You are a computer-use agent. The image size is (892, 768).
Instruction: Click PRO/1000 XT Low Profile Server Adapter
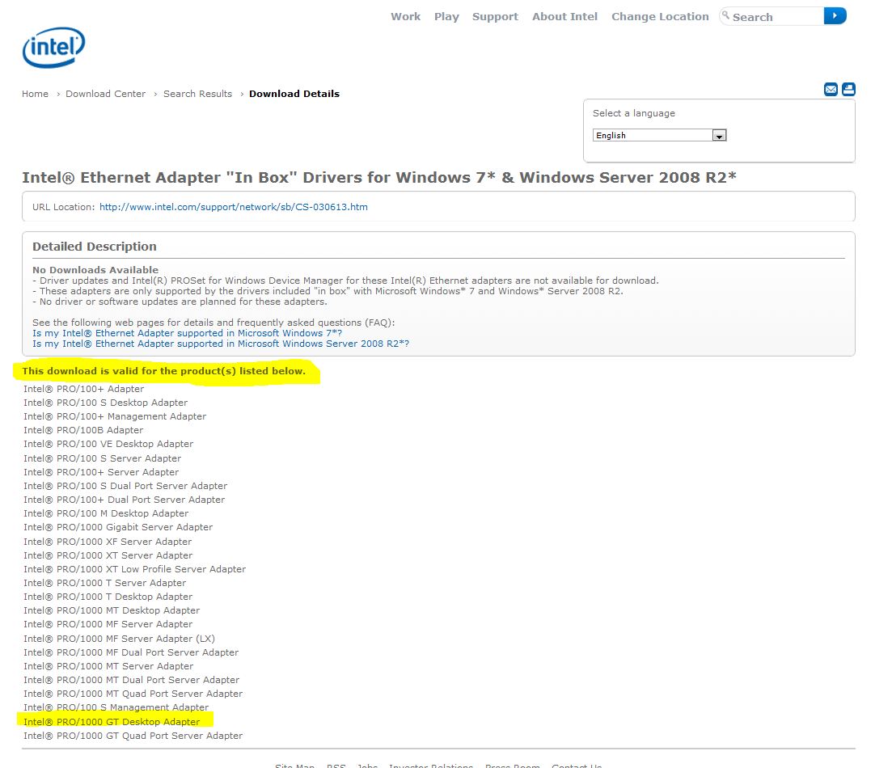[135, 569]
